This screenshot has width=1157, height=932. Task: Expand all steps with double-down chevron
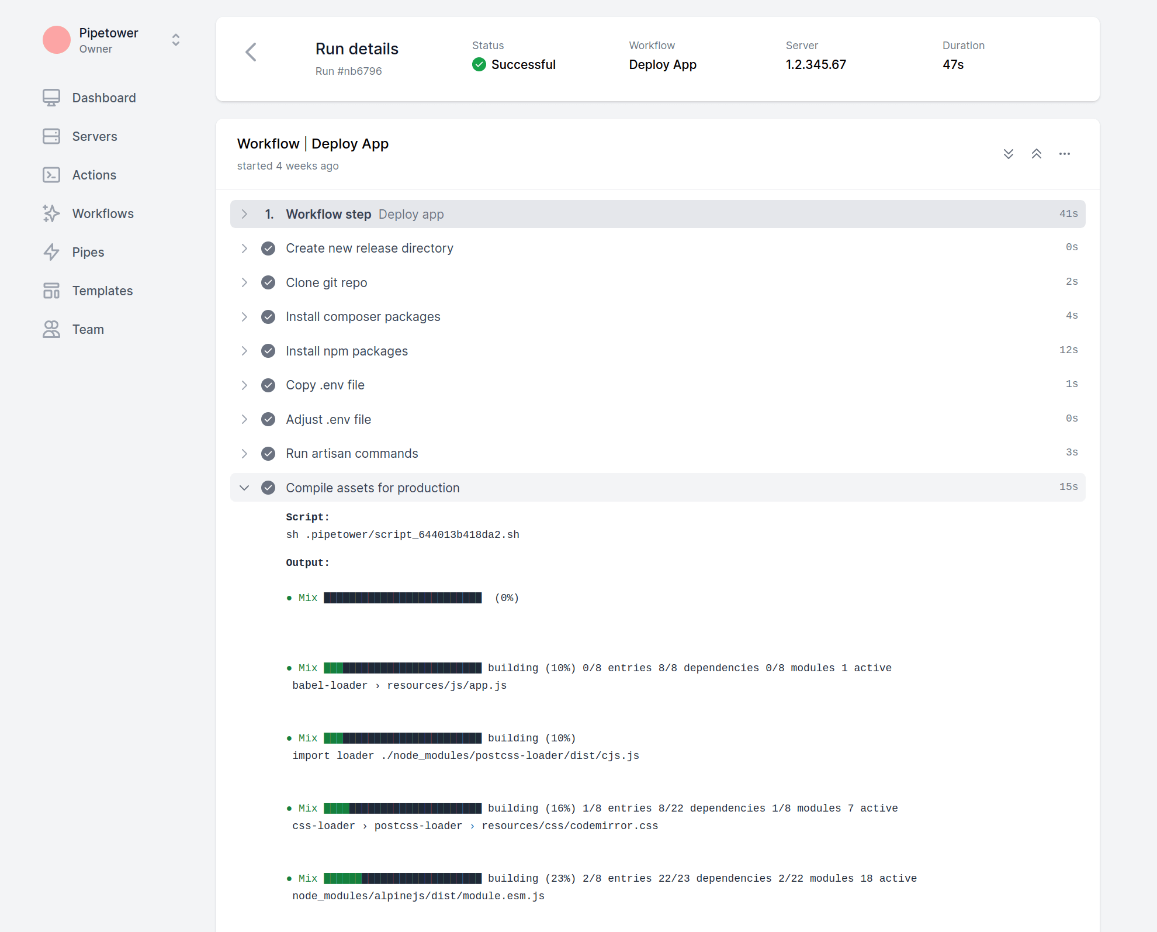1009,154
